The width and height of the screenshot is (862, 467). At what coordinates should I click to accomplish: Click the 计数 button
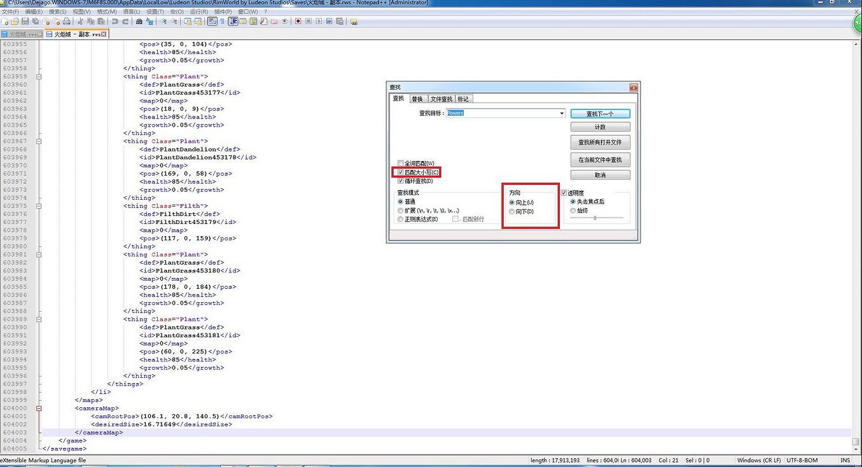click(x=600, y=127)
